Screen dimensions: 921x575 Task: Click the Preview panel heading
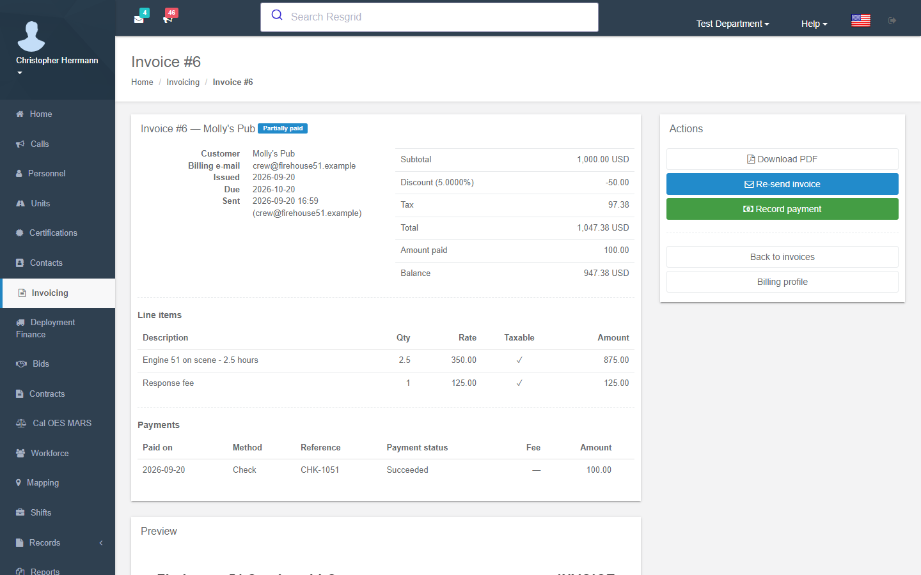tap(159, 532)
